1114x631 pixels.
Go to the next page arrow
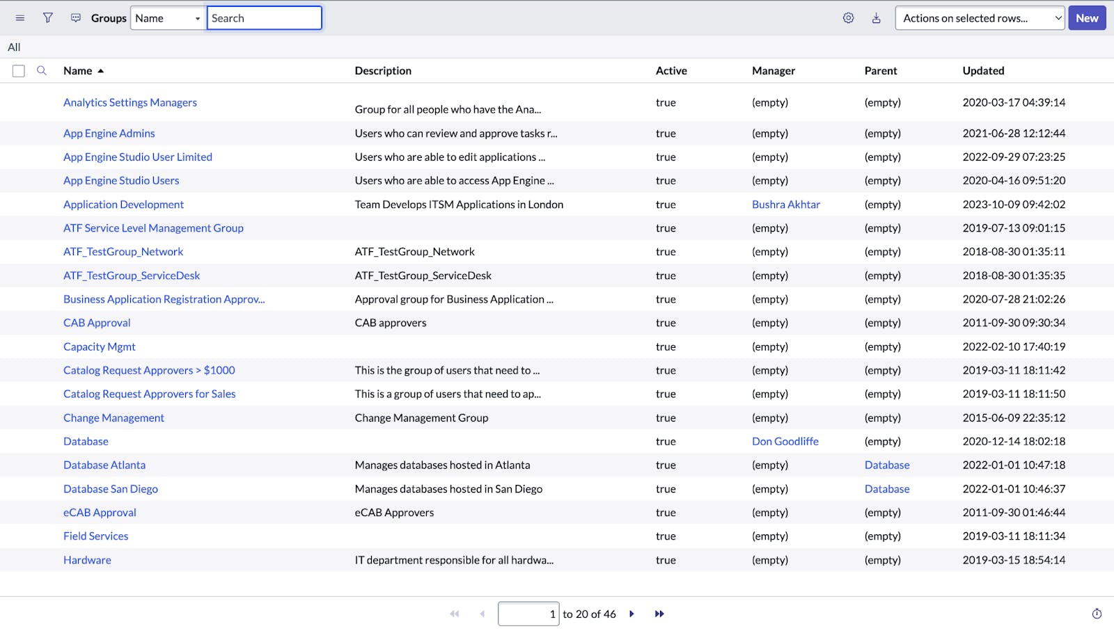(631, 614)
